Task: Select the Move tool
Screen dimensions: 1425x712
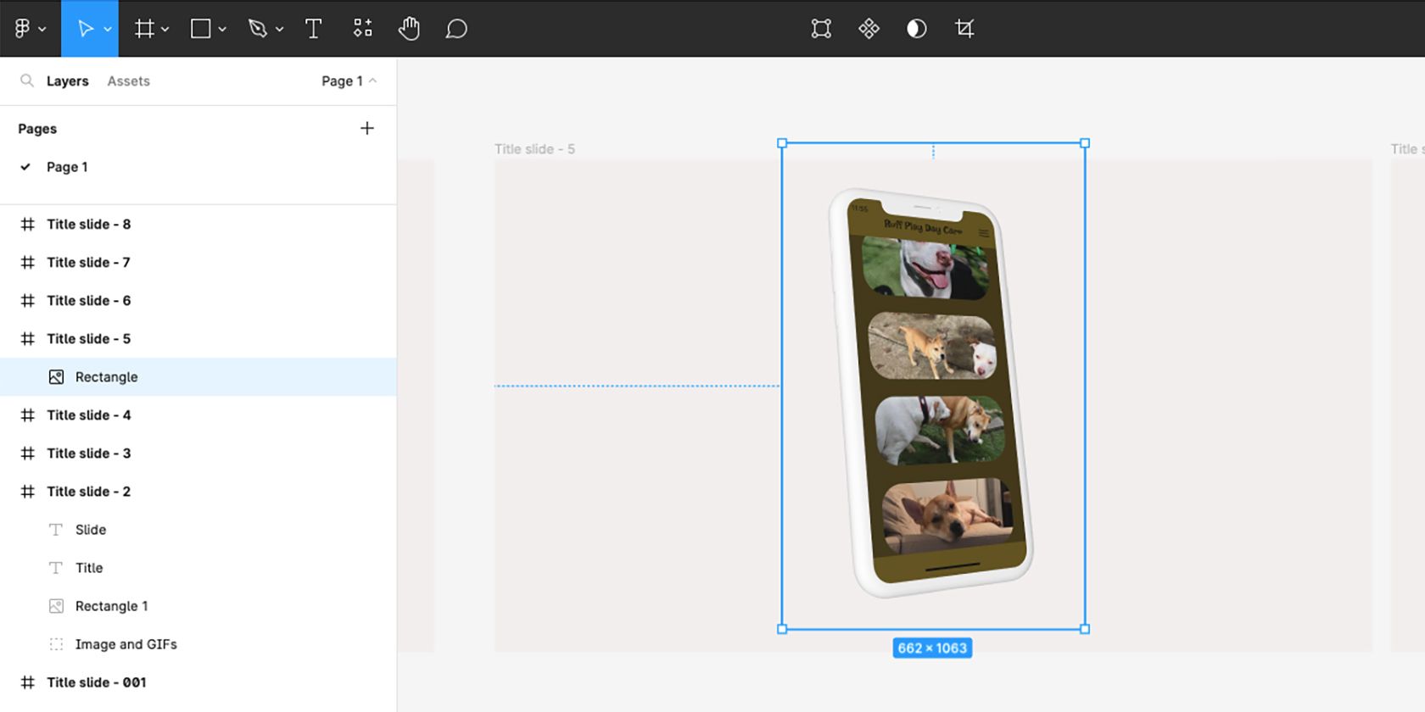Action: click(x=85, y=29)
